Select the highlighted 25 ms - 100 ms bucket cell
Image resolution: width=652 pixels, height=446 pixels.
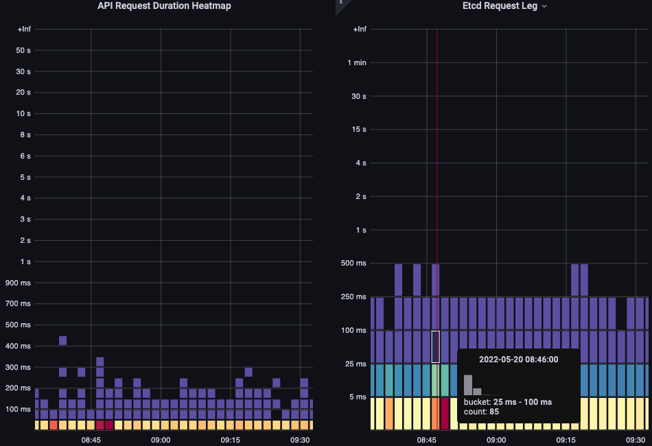(x=436, y=347)
